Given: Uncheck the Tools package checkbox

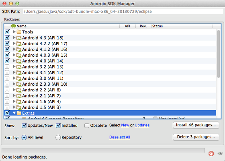Looking at the screenshot, I should 7,32.
